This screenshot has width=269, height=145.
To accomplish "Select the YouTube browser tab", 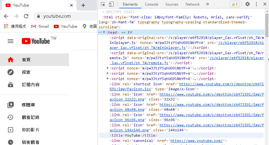I will [x=39, y=5].
